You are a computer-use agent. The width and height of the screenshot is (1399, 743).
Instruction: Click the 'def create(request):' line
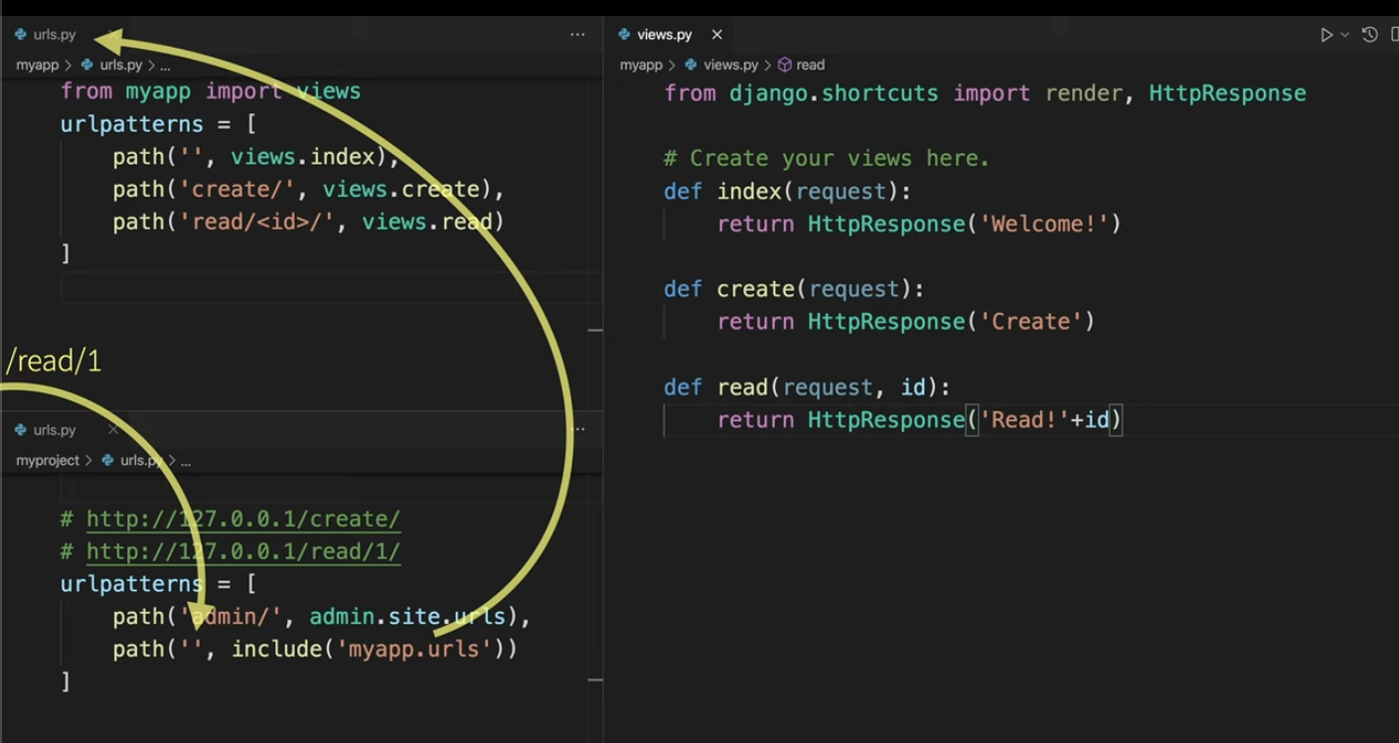tap(794, 289)
